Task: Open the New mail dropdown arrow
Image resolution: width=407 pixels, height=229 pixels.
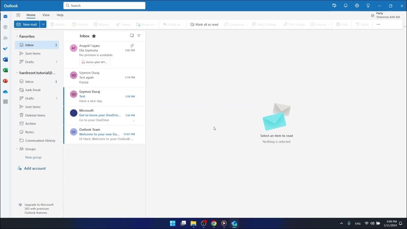Action: 43,24
